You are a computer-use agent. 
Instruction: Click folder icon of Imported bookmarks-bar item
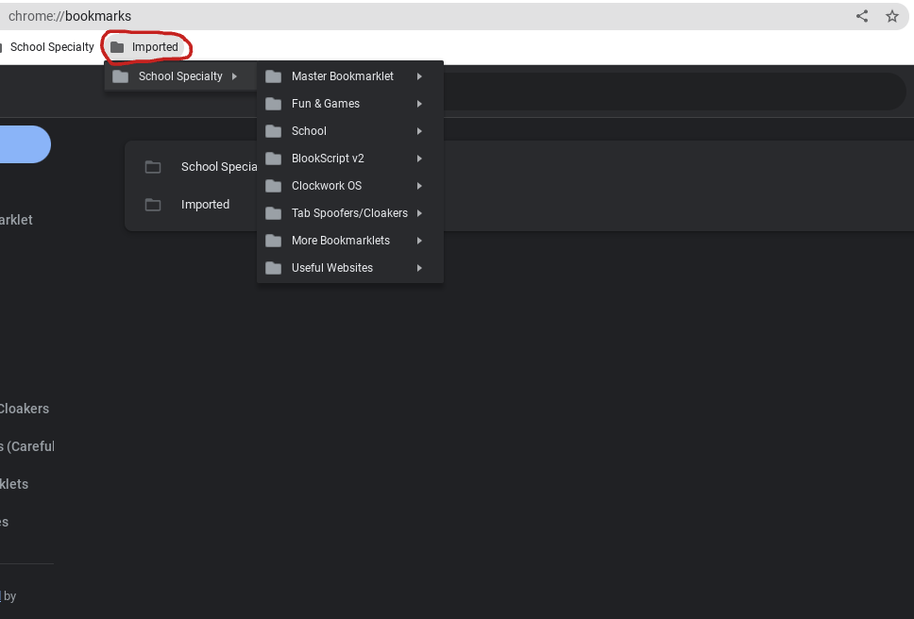click(117, 47)
